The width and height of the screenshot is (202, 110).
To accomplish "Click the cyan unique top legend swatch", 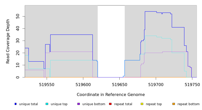I will (47, 104).
